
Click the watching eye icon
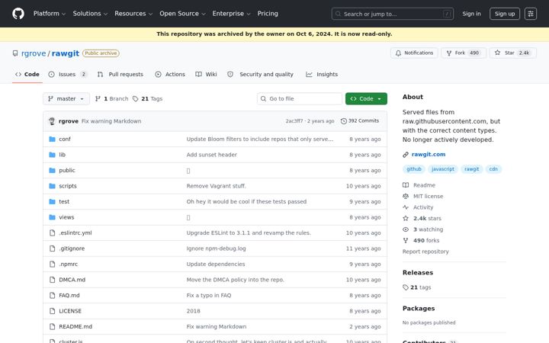tap(406, 229)
